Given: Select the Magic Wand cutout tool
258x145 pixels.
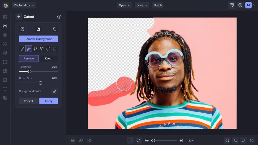Looking at the screenshot, I should (x=29, y=49).
